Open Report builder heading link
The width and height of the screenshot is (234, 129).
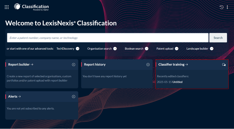point(21,64)
